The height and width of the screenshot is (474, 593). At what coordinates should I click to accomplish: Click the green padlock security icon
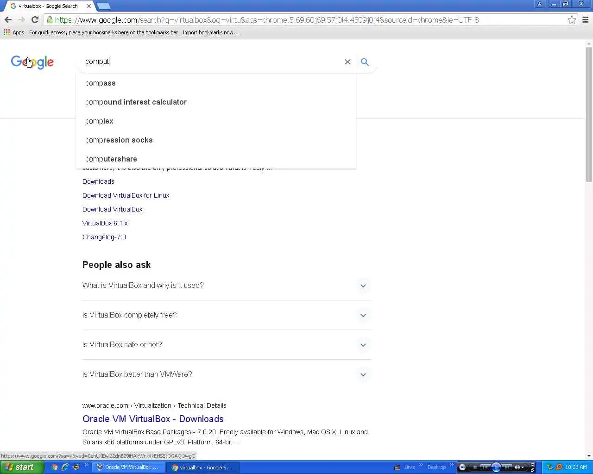pyautogui.click(x=50, y=20)
